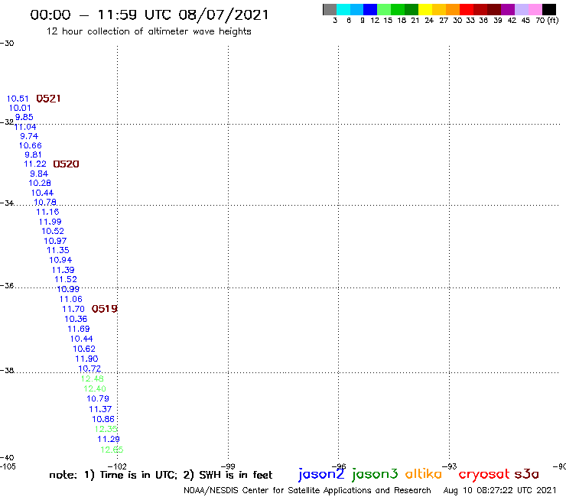Select the wave height reading 10.86
Image resolution: width=566 pixels, height=497 pixels.
(x=103, y=420)
